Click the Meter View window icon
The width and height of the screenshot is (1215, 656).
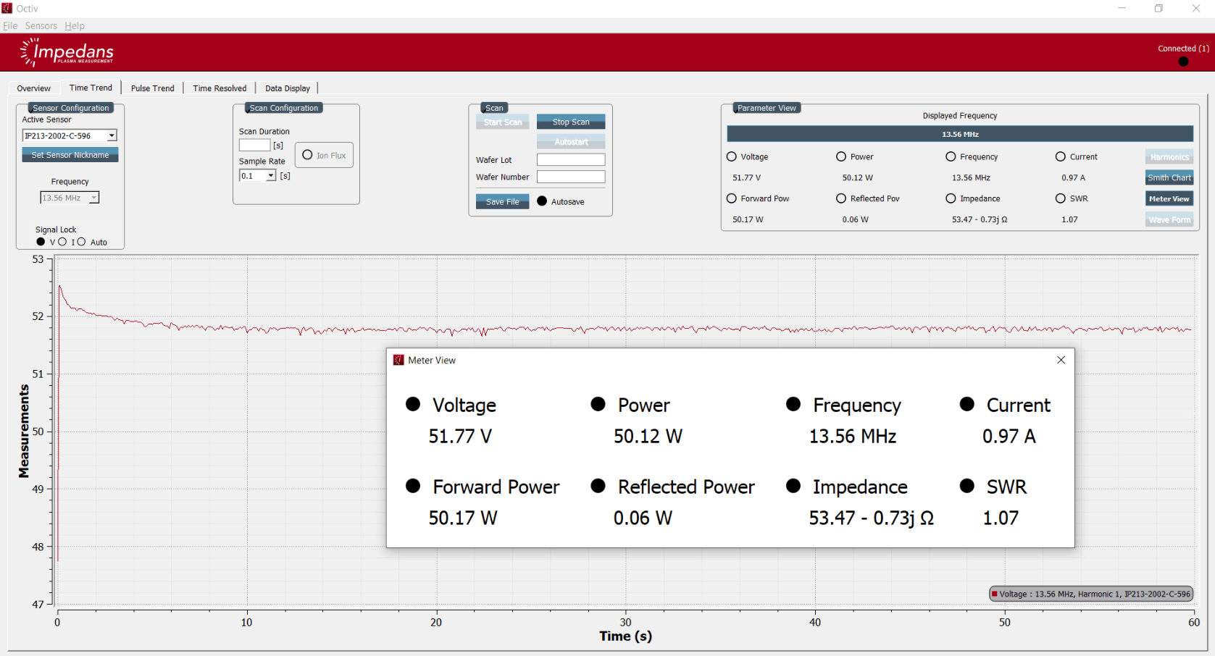click(x=398, y=360)
